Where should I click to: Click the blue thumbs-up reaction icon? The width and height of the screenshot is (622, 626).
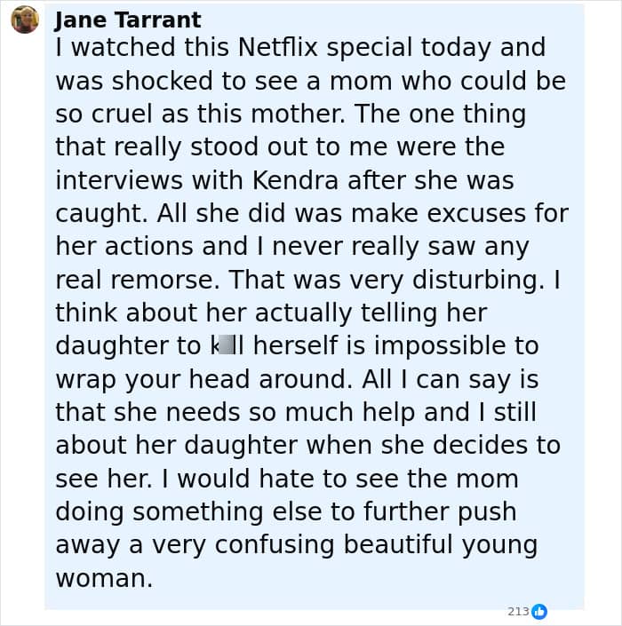(538, 611)
